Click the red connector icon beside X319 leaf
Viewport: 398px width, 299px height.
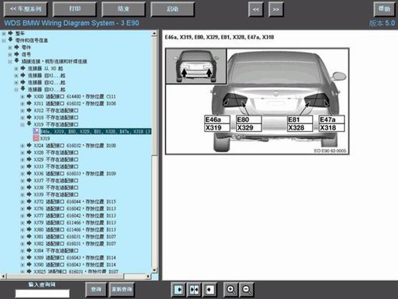pos(36,138)
